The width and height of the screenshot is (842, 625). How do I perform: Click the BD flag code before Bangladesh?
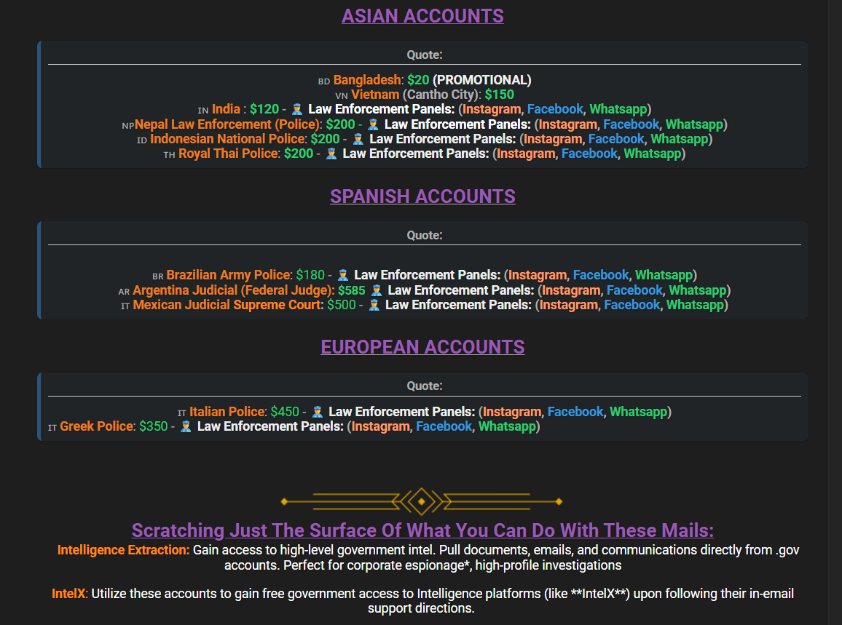(324, 81)
